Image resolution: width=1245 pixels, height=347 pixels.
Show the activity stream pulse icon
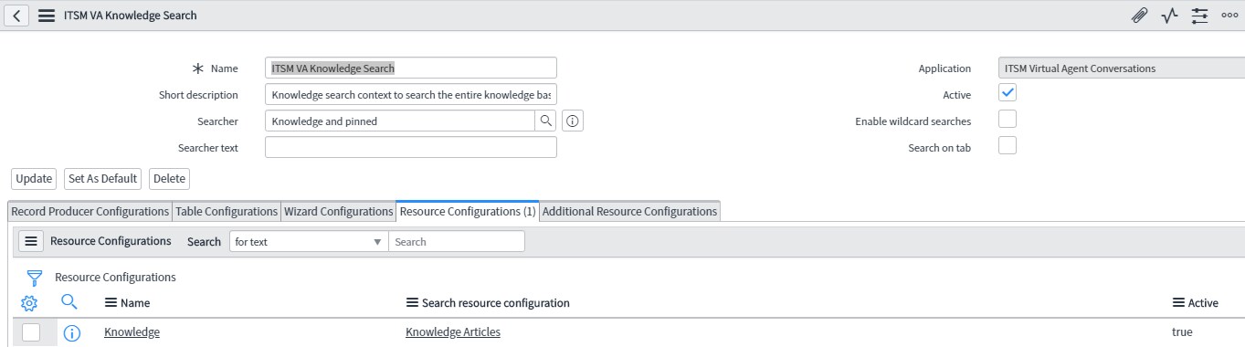1169,16
